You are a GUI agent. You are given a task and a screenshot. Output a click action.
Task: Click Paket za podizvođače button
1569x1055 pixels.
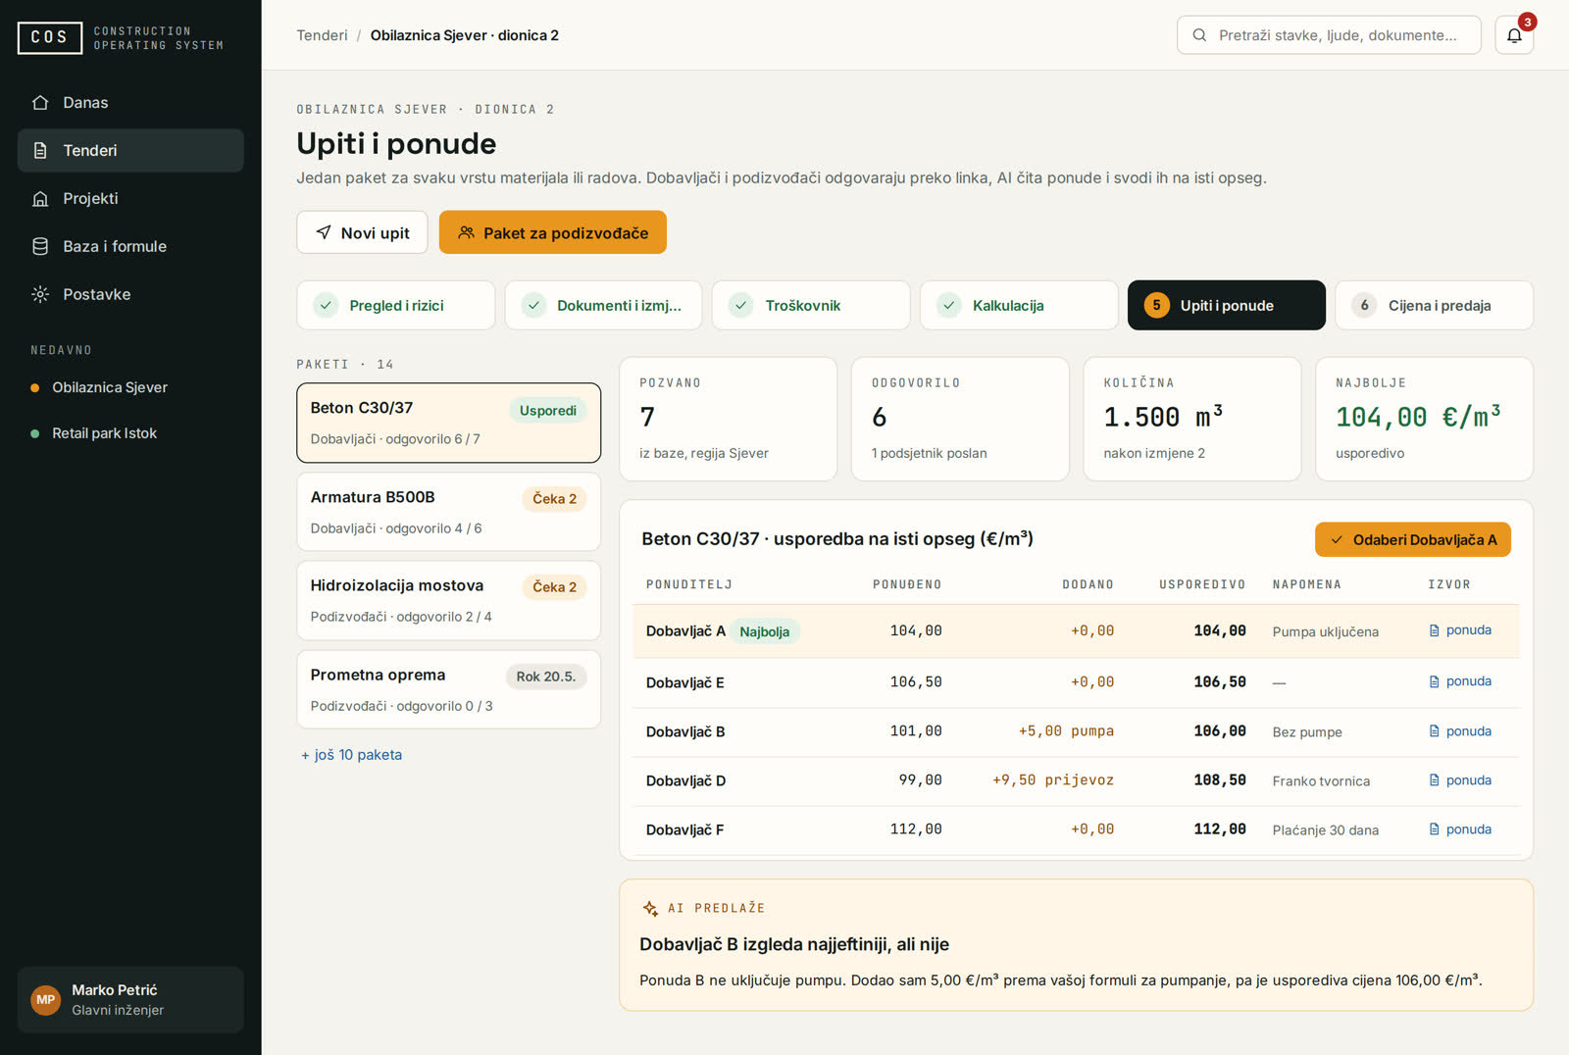point(552,232)
